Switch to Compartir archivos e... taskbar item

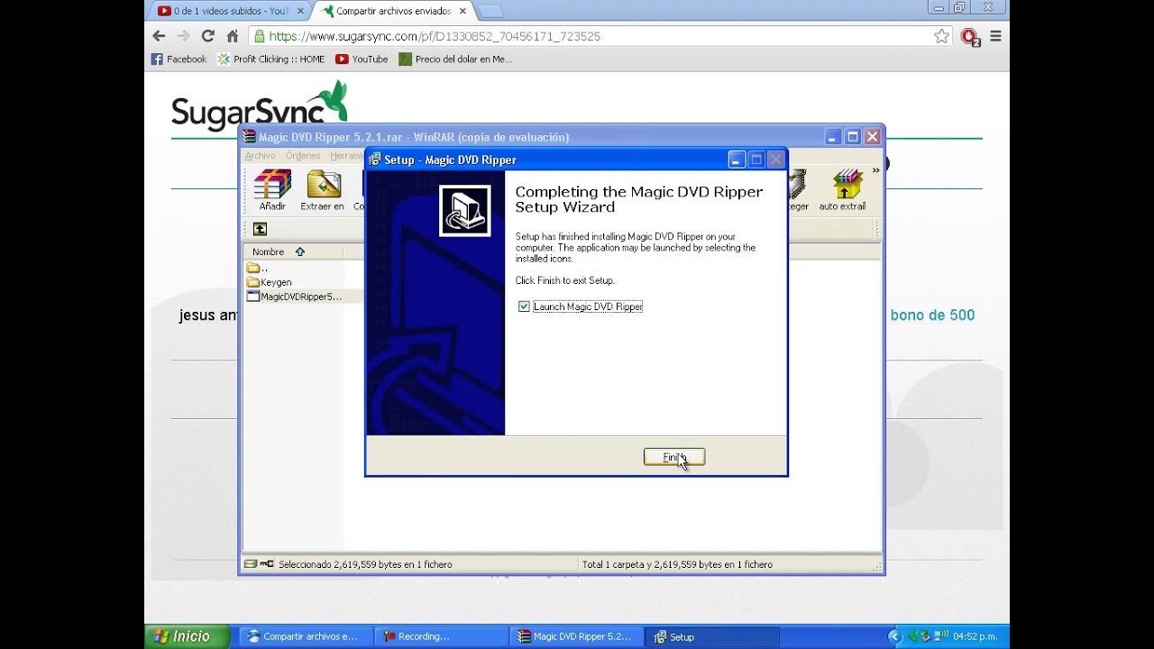click(x=305, y=636)
